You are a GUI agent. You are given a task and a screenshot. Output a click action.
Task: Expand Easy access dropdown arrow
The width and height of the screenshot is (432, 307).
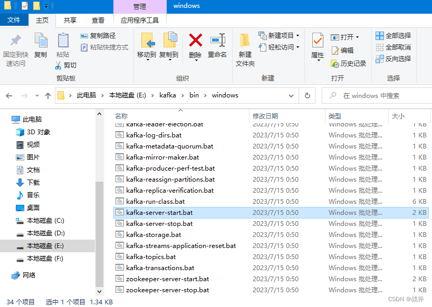coord(298,47)
